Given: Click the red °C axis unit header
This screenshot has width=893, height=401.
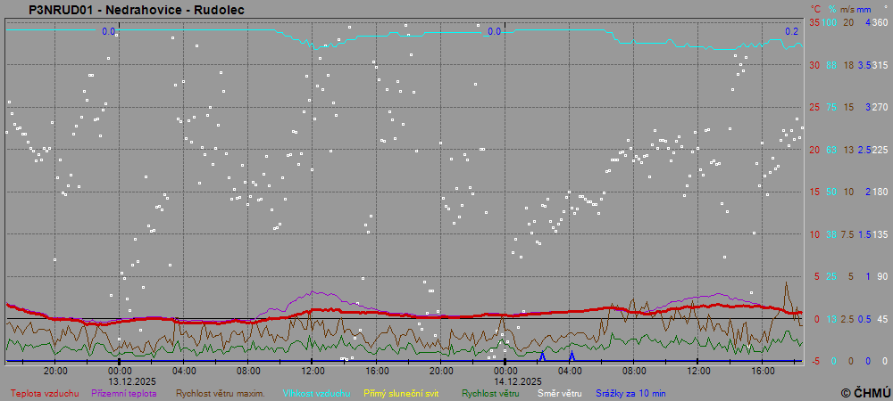Looking at the screenshot, I should 814,8.
